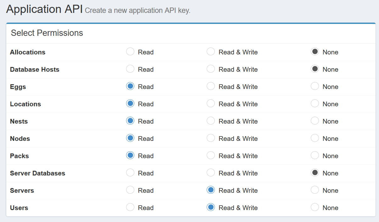Select Read & Write for Packs
379x222 pixels.
click(x=211, y=155)
